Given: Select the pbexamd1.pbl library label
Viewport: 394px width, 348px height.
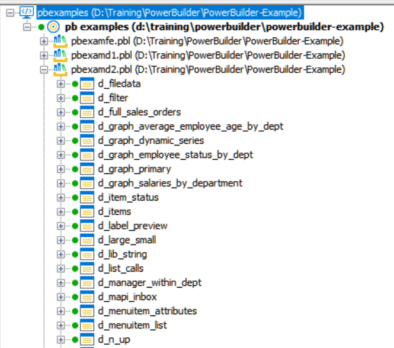Looking at the screenshot, I should coord(208,55).
